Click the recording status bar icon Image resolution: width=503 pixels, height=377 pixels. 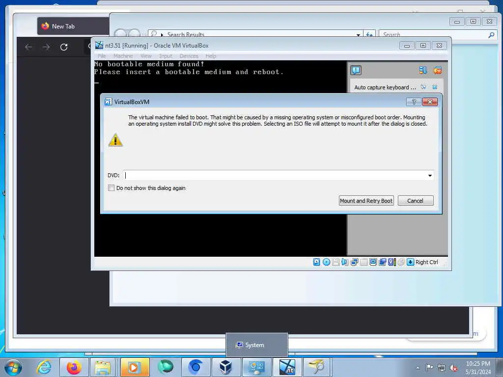click(382, 262)
